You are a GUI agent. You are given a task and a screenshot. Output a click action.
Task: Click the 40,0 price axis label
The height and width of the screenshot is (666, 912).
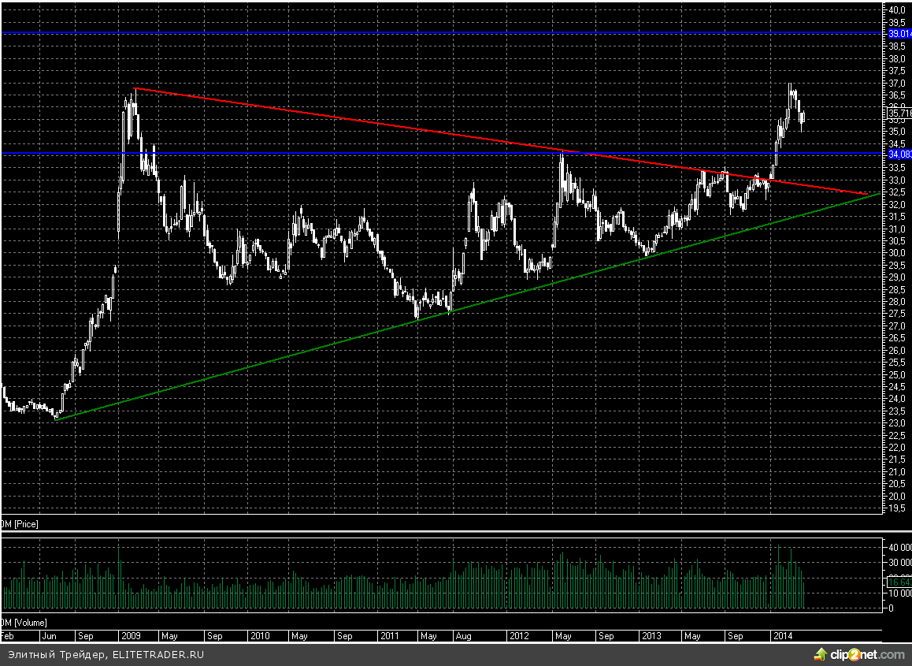[x=898, y=9]
